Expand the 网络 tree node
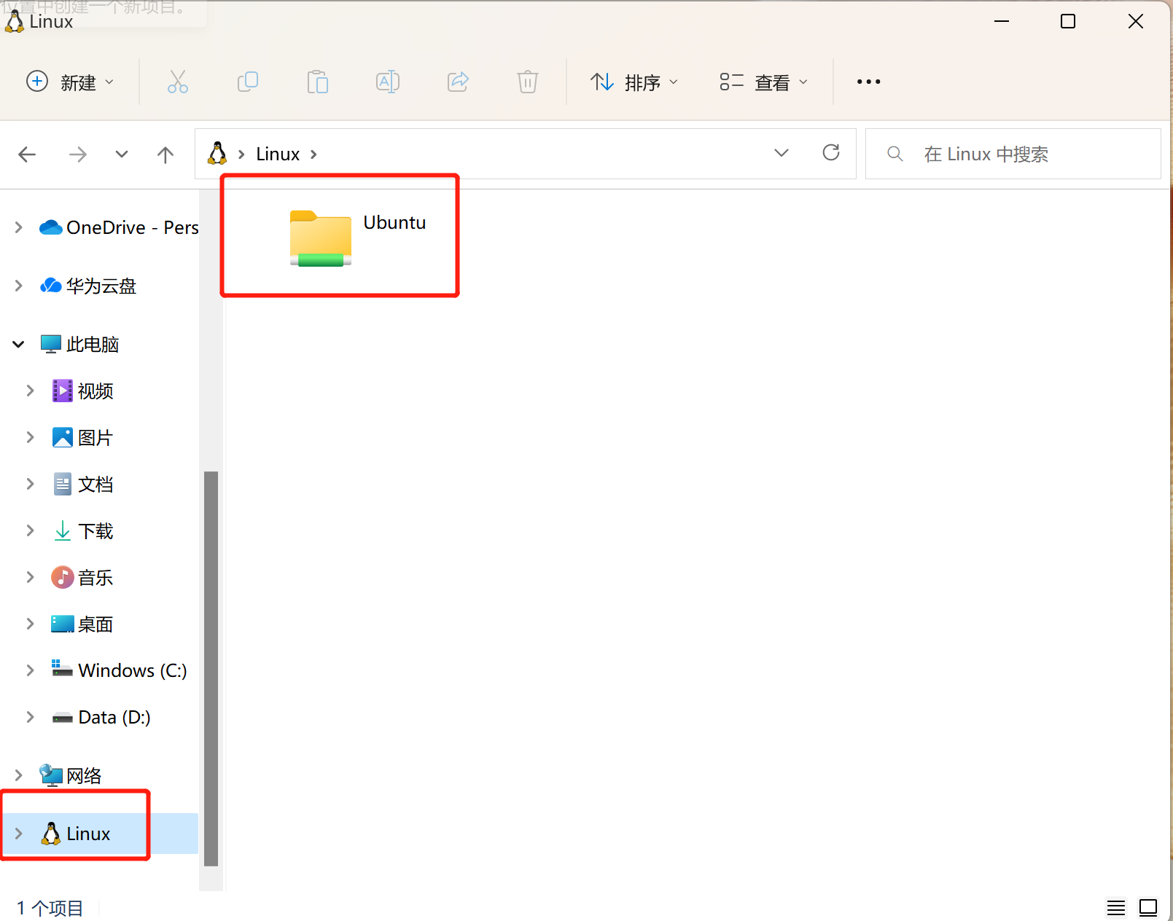Screen dimensions: 1173x921 (18, 775)
